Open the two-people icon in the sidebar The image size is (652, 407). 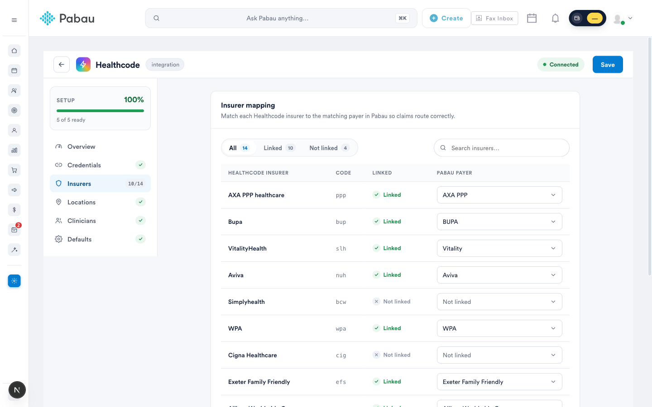pos(14,90)
